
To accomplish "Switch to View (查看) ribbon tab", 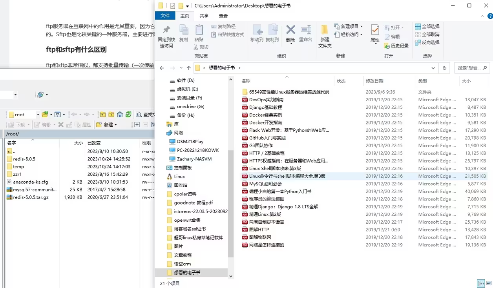I will click(x=223, y=16).
